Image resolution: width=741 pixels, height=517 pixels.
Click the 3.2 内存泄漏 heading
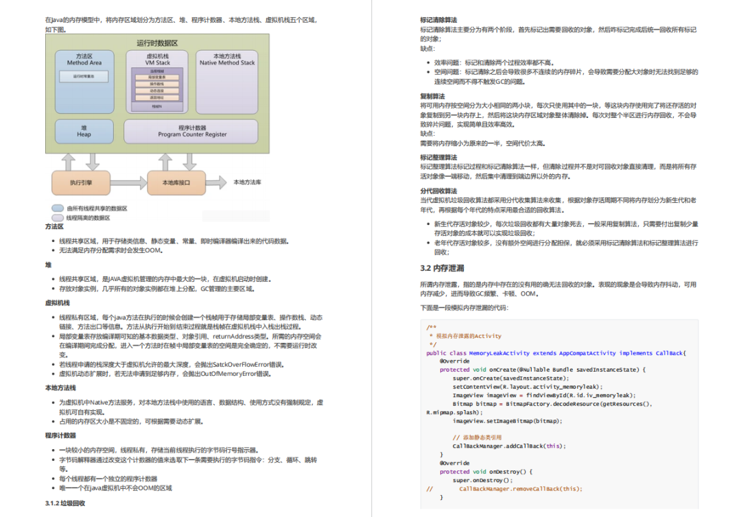442,268
